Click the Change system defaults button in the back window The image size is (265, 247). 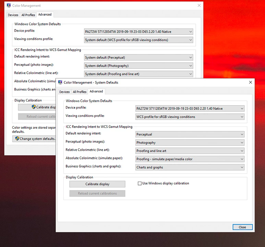pos(34,139)
